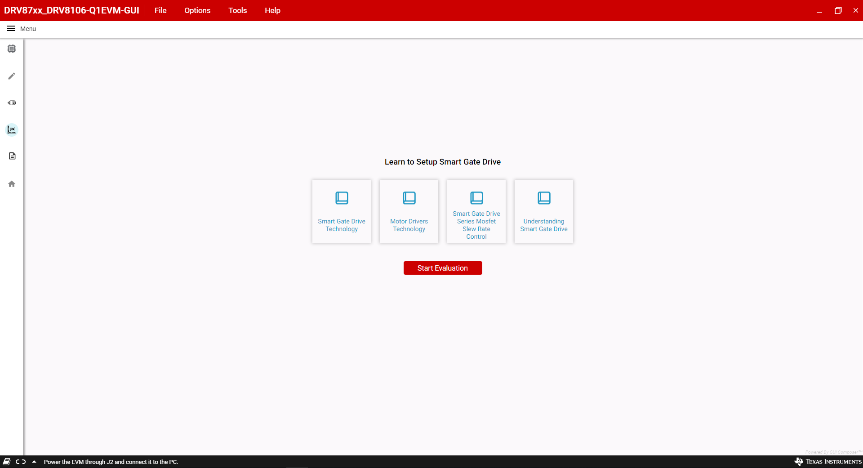
Task: Click the Texas Instruments logo
Action: [828, 462]
